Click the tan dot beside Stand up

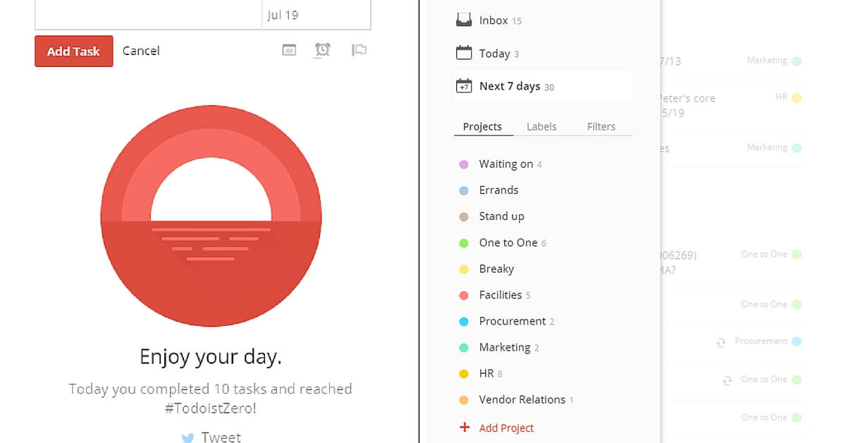464,217
